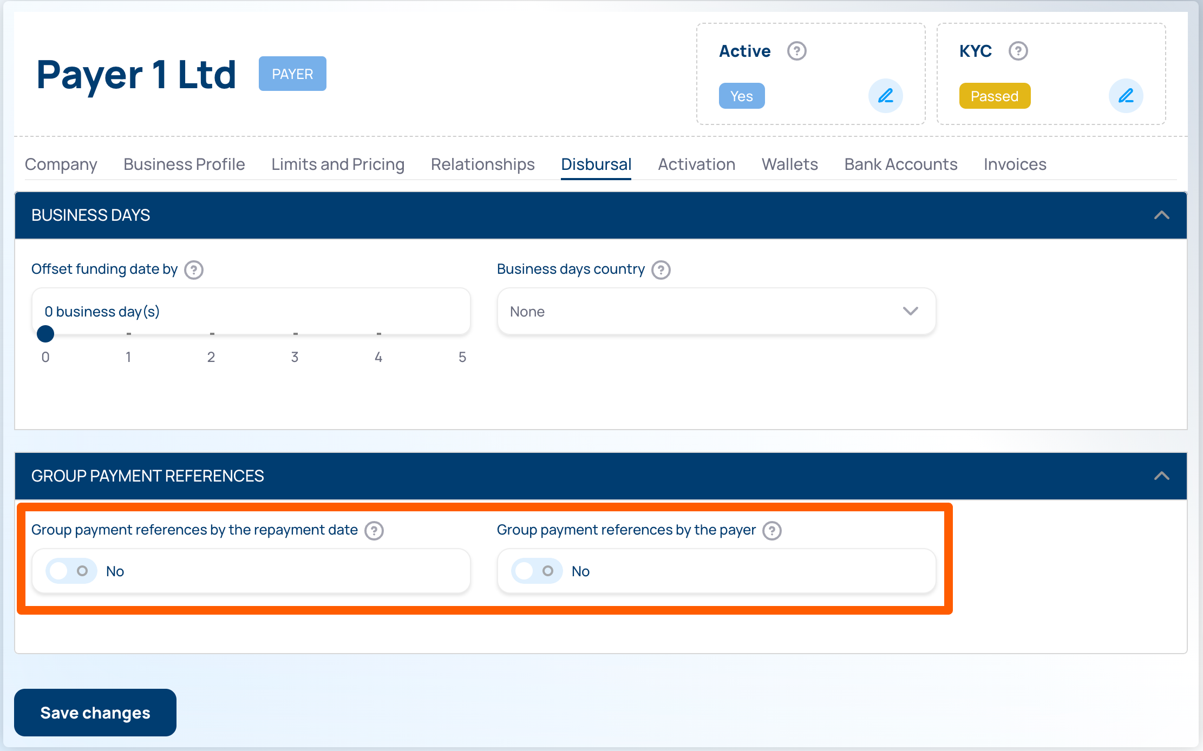Show help for Offset funding date by
The width and height of the screenshot is (1203, 751).
tap(194, 269)
